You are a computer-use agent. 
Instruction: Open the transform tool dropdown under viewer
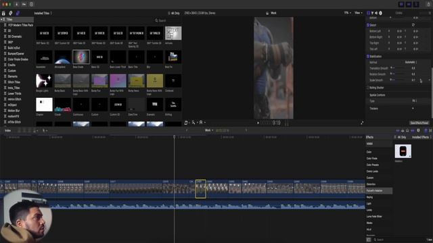point(187,123)
